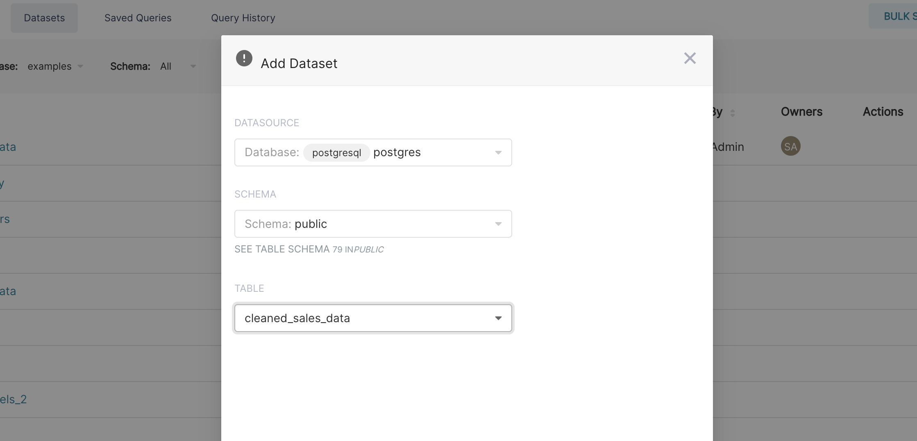
Task: Click the info icon beside Add Dataset title
Action: (244, 58)
